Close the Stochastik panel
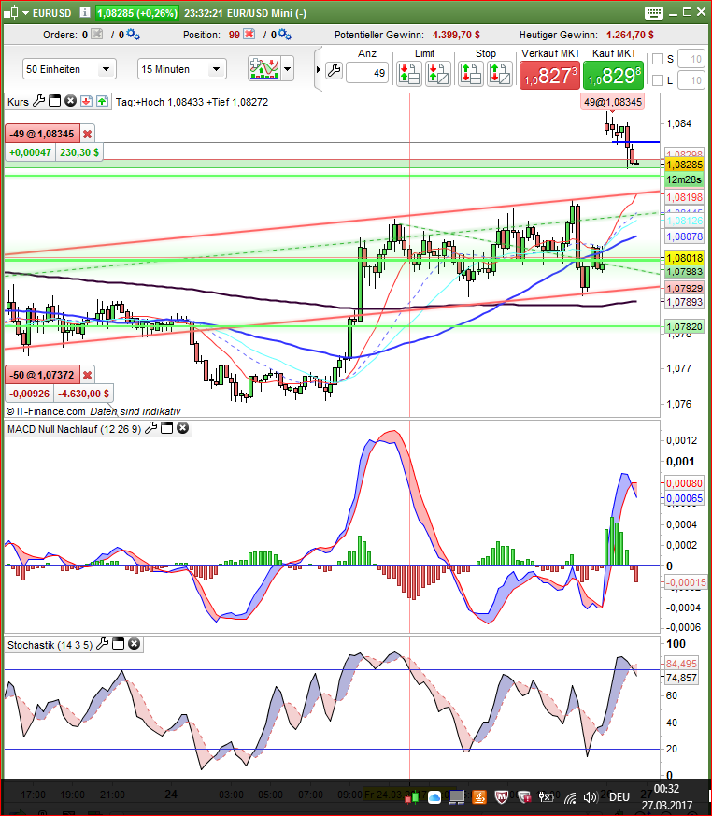Screen dimensions: 712x816 135,644
